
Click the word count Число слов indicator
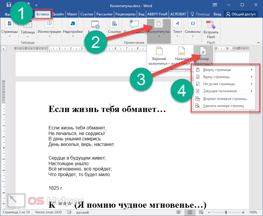(48, 212)
